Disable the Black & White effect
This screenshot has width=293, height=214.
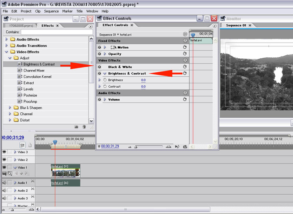(x=99, y=67)
